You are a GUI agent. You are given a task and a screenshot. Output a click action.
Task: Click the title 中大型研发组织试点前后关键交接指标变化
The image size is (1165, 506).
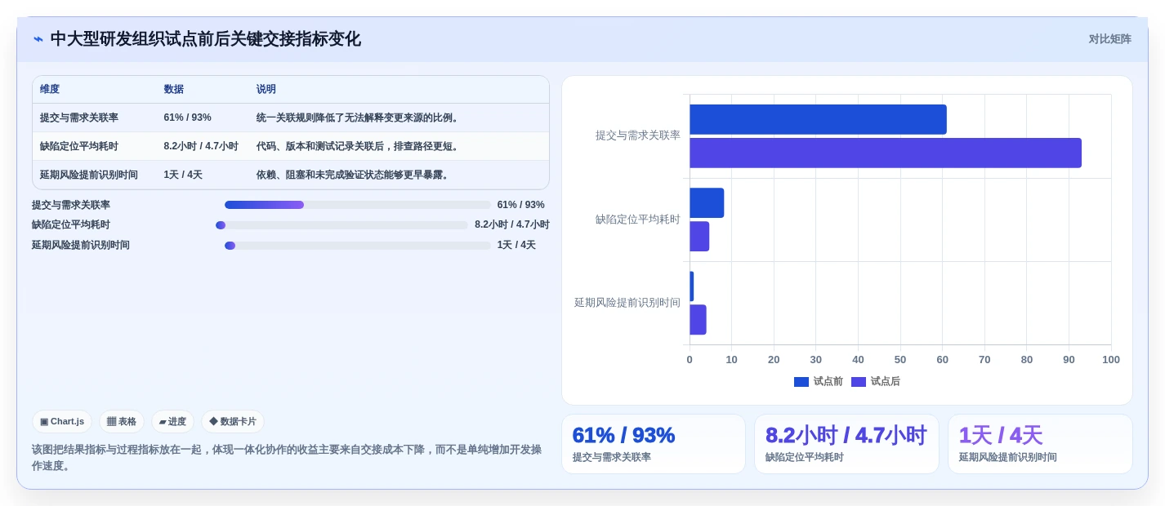click(x=205, y=39)
